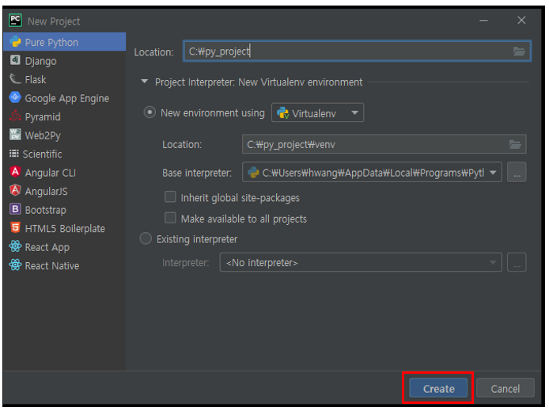This screenshot has width=549, height=411.
Task: Focus the venv Location text field
Action: (384, 144)
